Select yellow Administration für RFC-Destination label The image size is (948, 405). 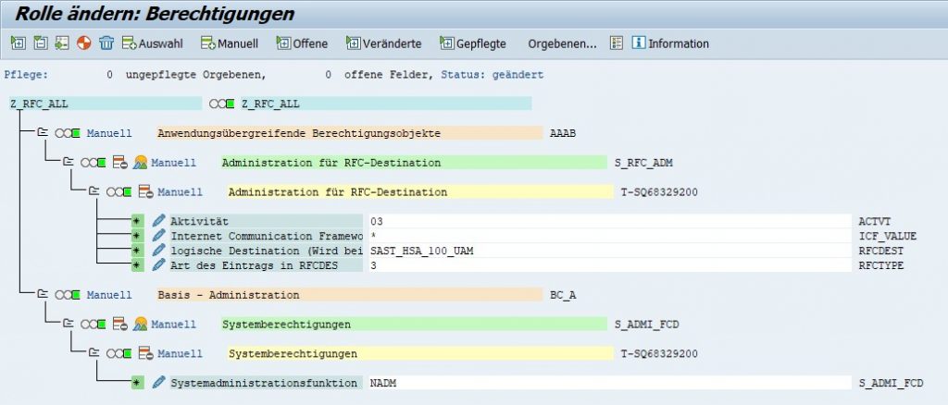420,192
